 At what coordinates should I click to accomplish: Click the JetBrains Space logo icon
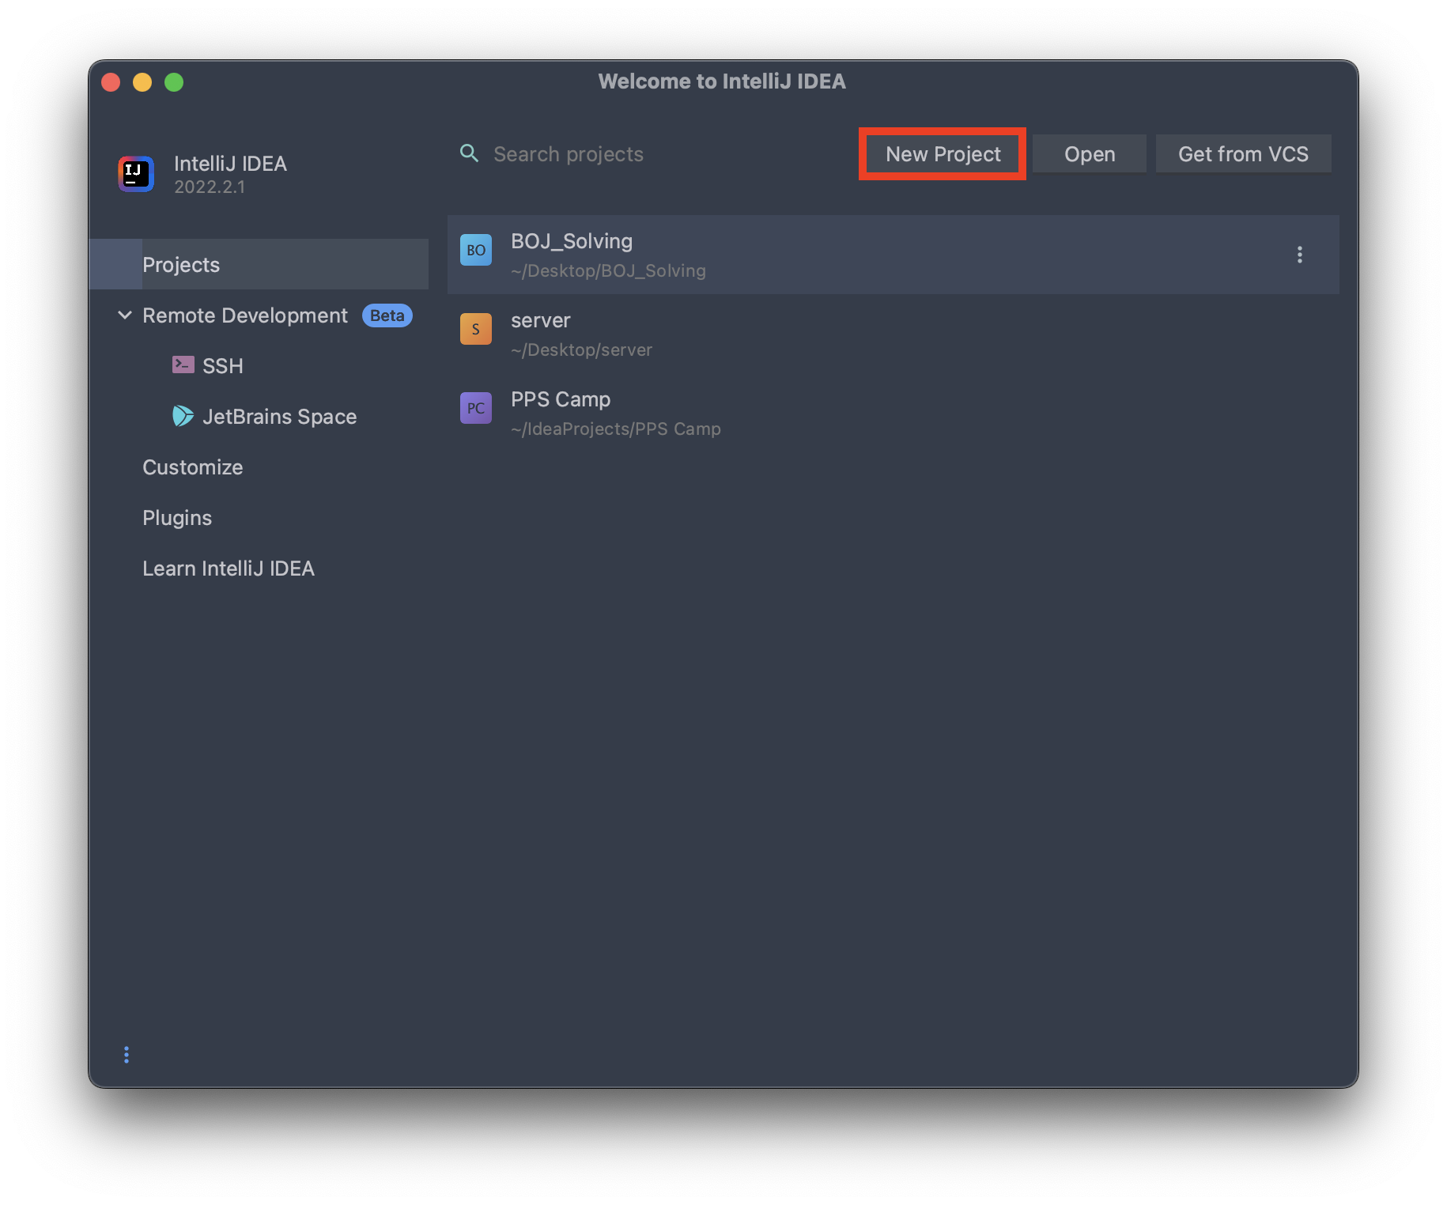point(183,416)
